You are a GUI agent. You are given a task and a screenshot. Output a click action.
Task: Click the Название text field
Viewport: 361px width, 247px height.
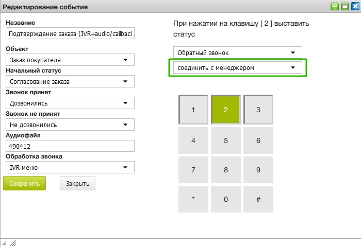(x=70, y=34)
